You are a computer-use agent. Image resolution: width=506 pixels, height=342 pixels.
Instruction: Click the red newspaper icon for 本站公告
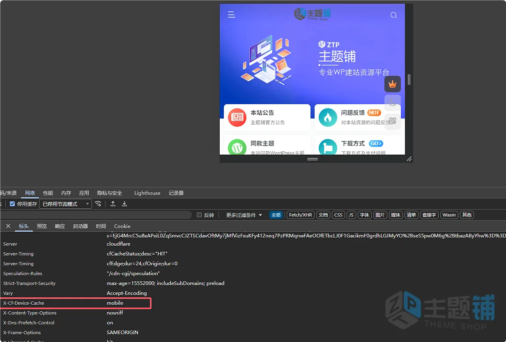[237, 117]
